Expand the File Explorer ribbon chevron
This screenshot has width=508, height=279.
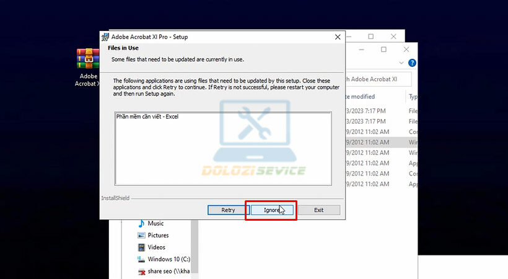click(401, 63)
